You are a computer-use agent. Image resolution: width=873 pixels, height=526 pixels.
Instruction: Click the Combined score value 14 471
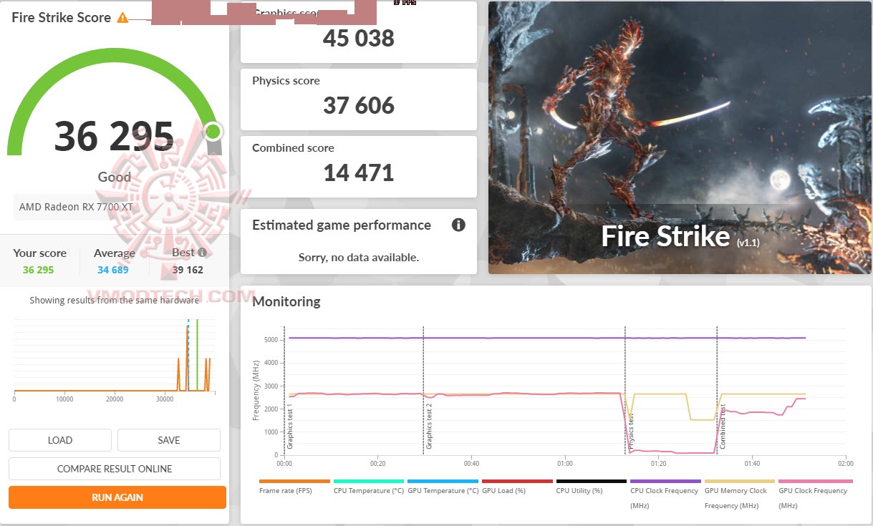coord(359,173)
